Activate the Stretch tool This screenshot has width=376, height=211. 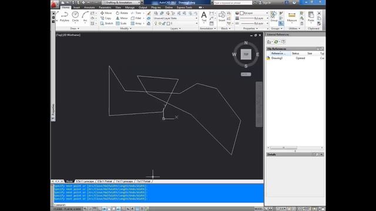pyautogui.click(x=106, y=23)
